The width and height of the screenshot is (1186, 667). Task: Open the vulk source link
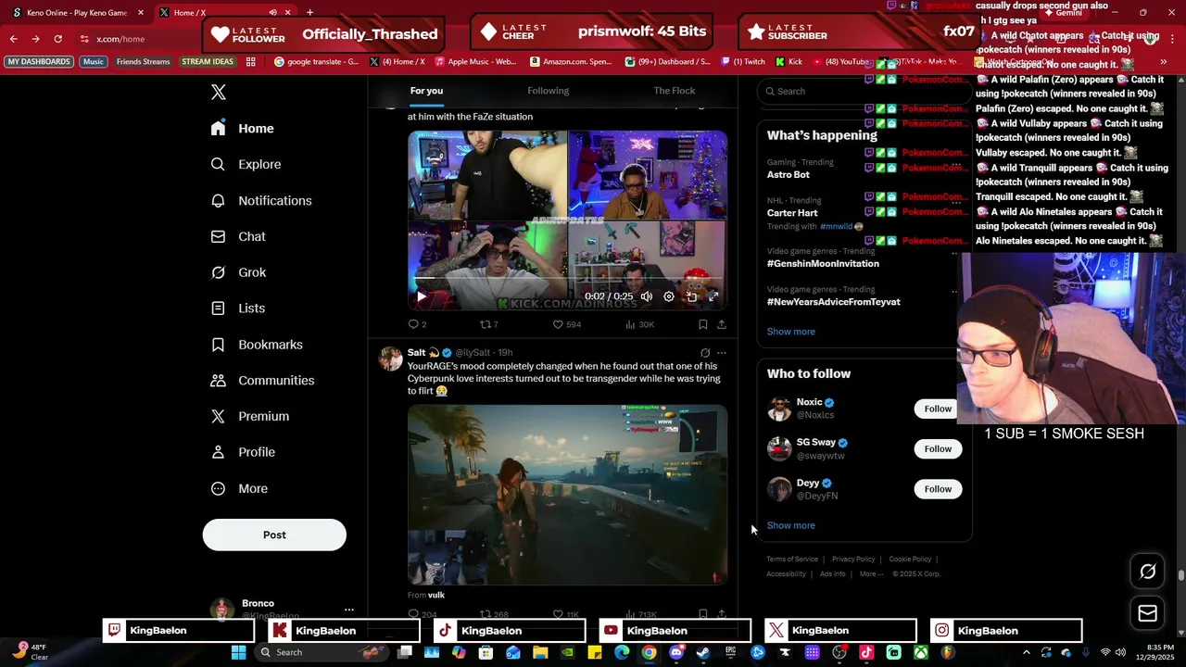436,595
